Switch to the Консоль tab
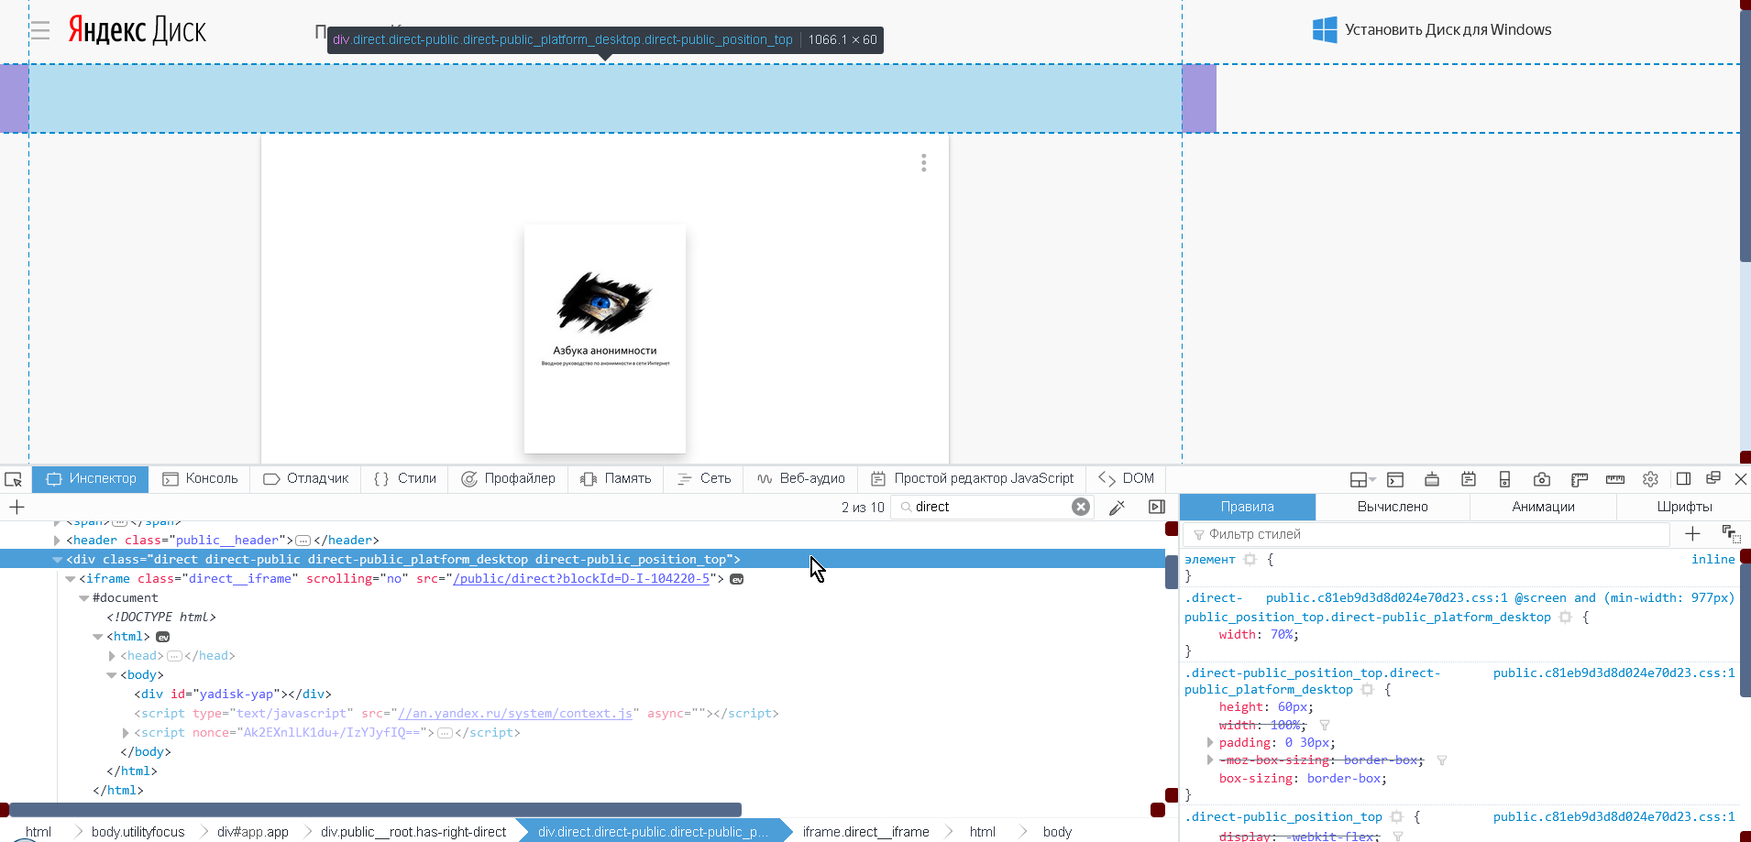The height and width of the screenshot is (842, 1751). click(201, 478)
